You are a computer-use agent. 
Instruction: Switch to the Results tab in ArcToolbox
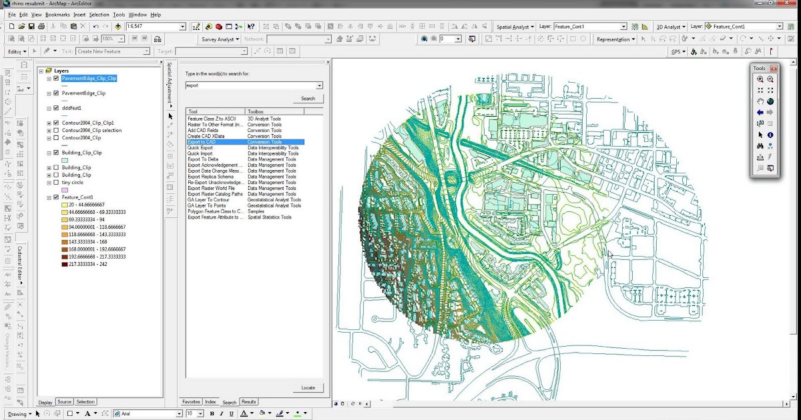pyautogui.click(x=249, y=402)
